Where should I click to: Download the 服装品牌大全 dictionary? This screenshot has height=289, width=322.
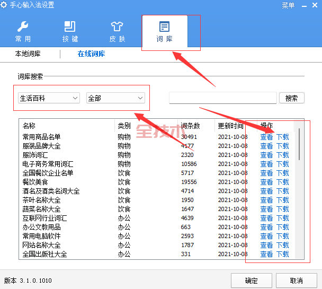[x=283, y=146]
